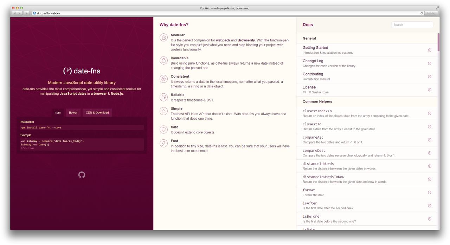Open Change Log via its arrow icon
This screenshot has width=450, height=245.
tap(430, 64)
